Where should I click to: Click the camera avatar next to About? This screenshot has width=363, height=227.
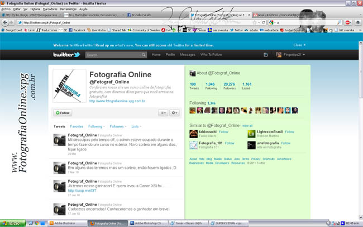pyautogui.click(x=192, y=73)
